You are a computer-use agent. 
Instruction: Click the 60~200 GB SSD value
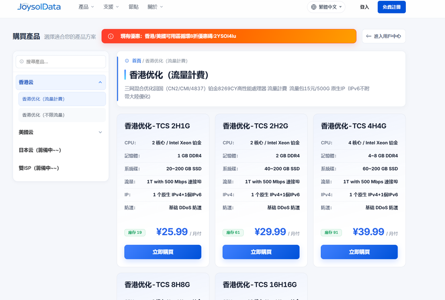pyautogui.click(x=380, y=169)
